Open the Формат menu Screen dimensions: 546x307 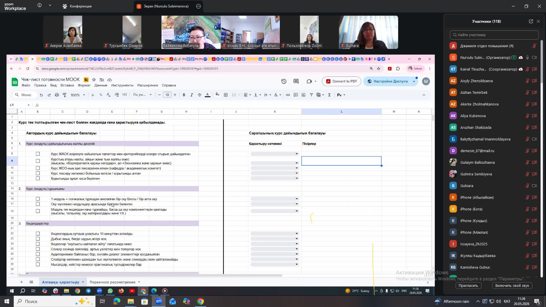pyautogui.click(x=84, y=85)
